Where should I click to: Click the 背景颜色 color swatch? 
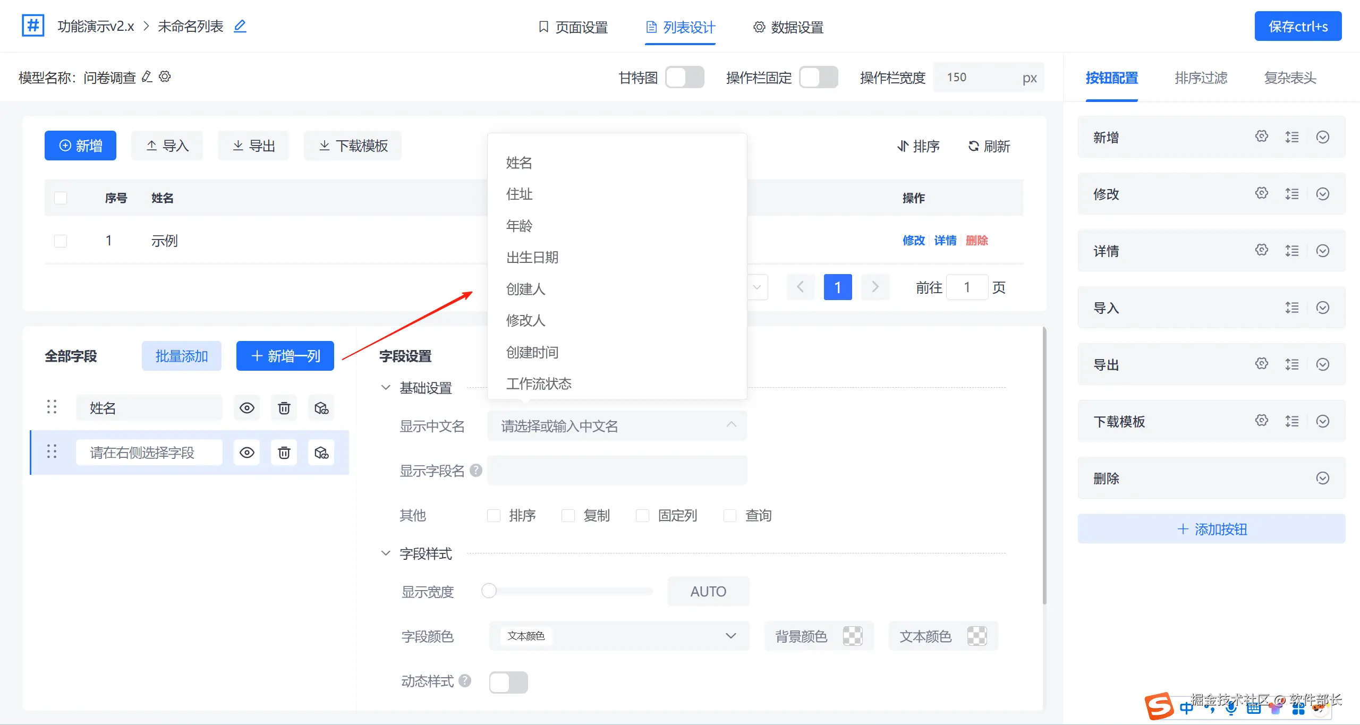point(853,636)
